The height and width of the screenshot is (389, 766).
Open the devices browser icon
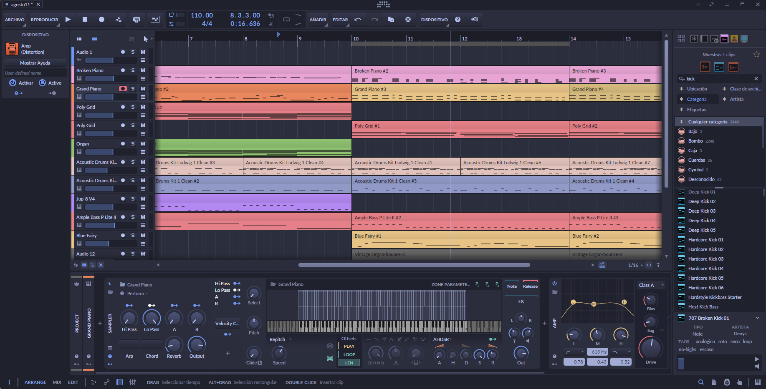[704, 39]
